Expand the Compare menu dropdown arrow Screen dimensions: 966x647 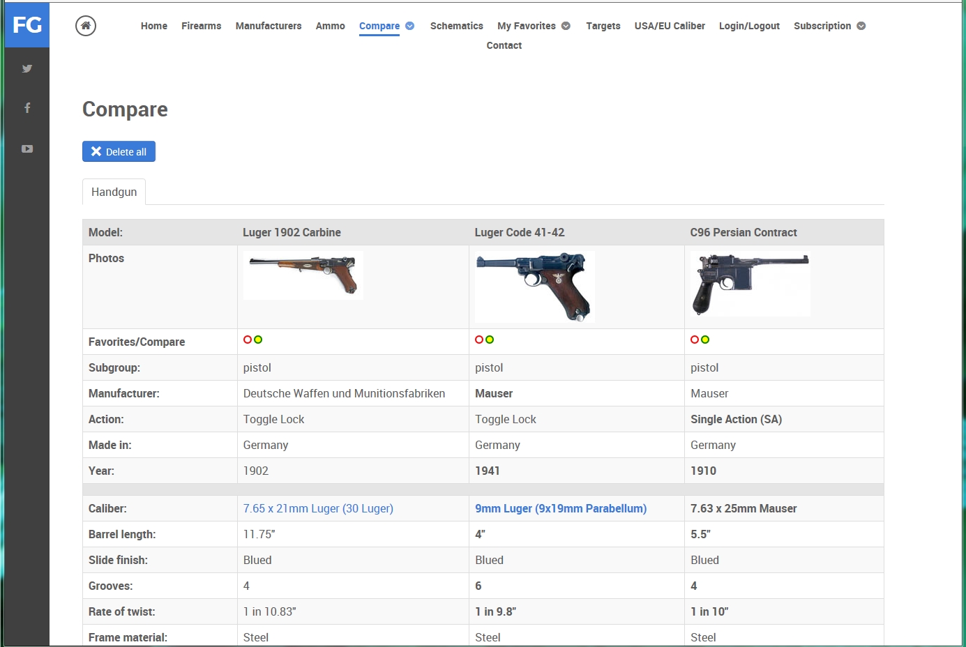410,26
